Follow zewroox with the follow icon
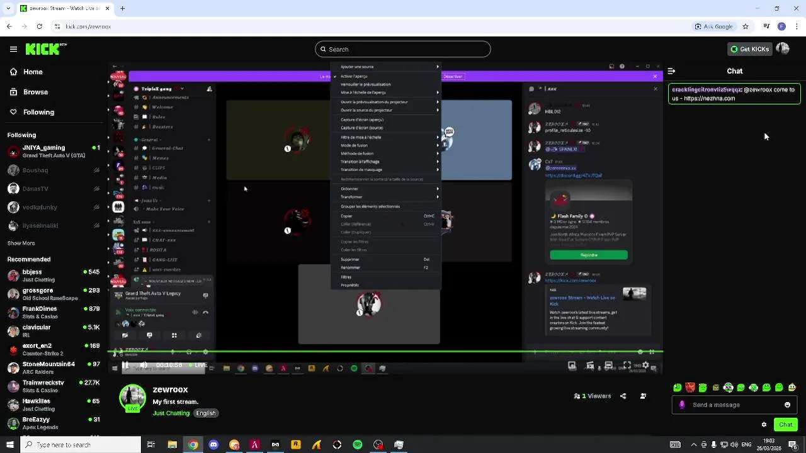Image resolution: width=806 pixels, height=453 pixels. (x=643, y=396)
